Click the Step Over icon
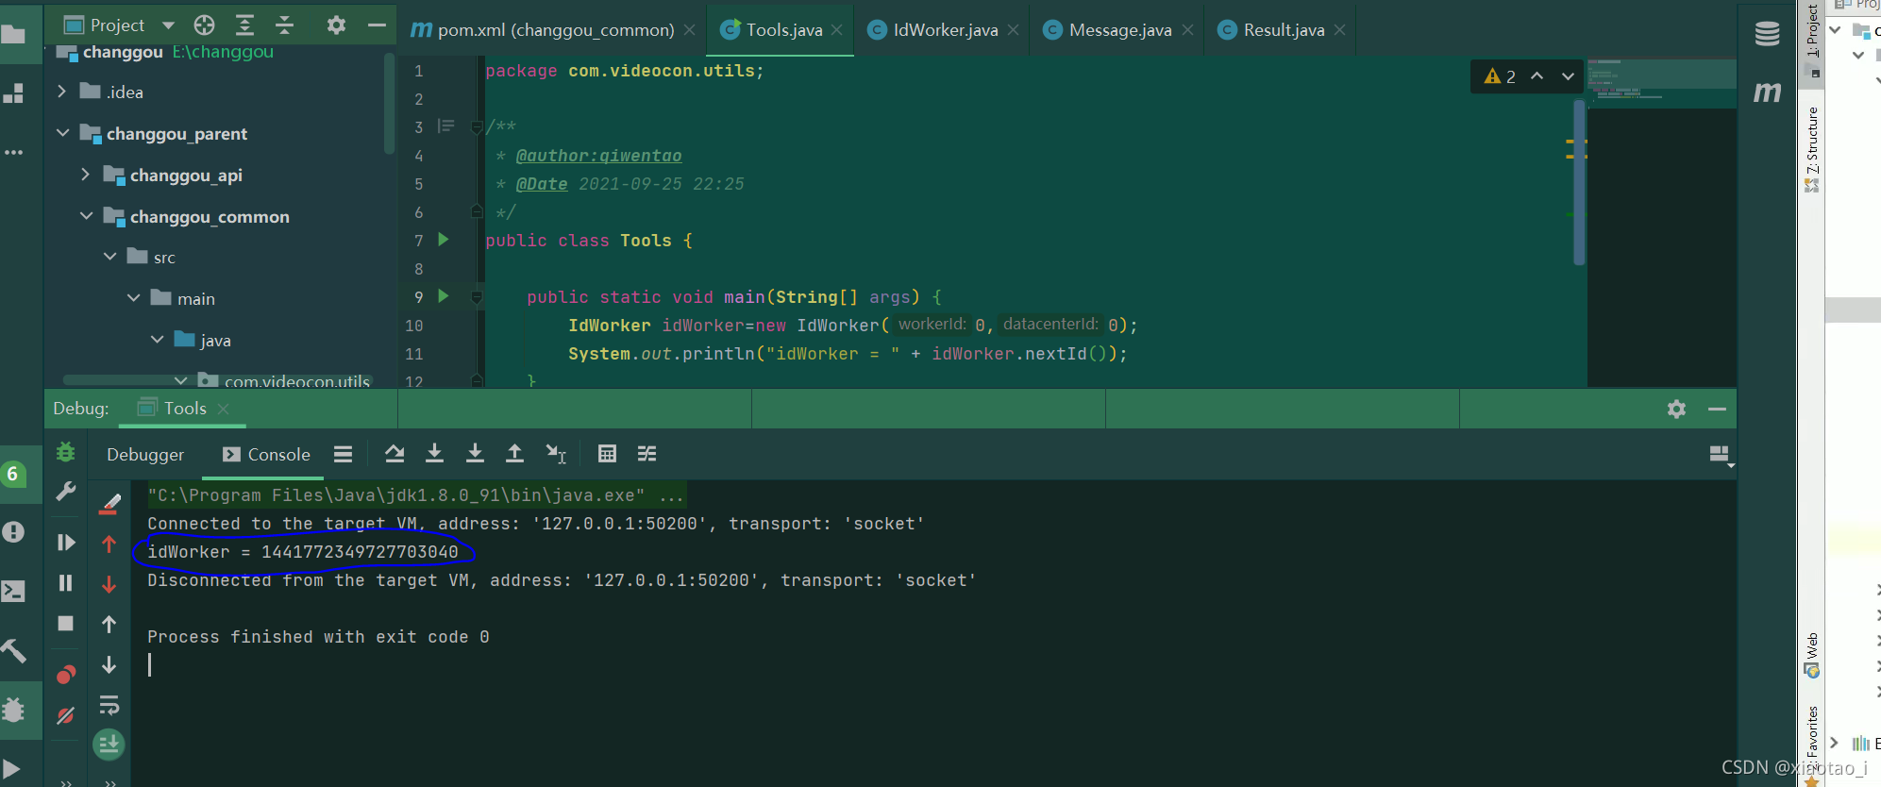The width and height of the screenshot is (1881, 787). click(x=395, y=454)
